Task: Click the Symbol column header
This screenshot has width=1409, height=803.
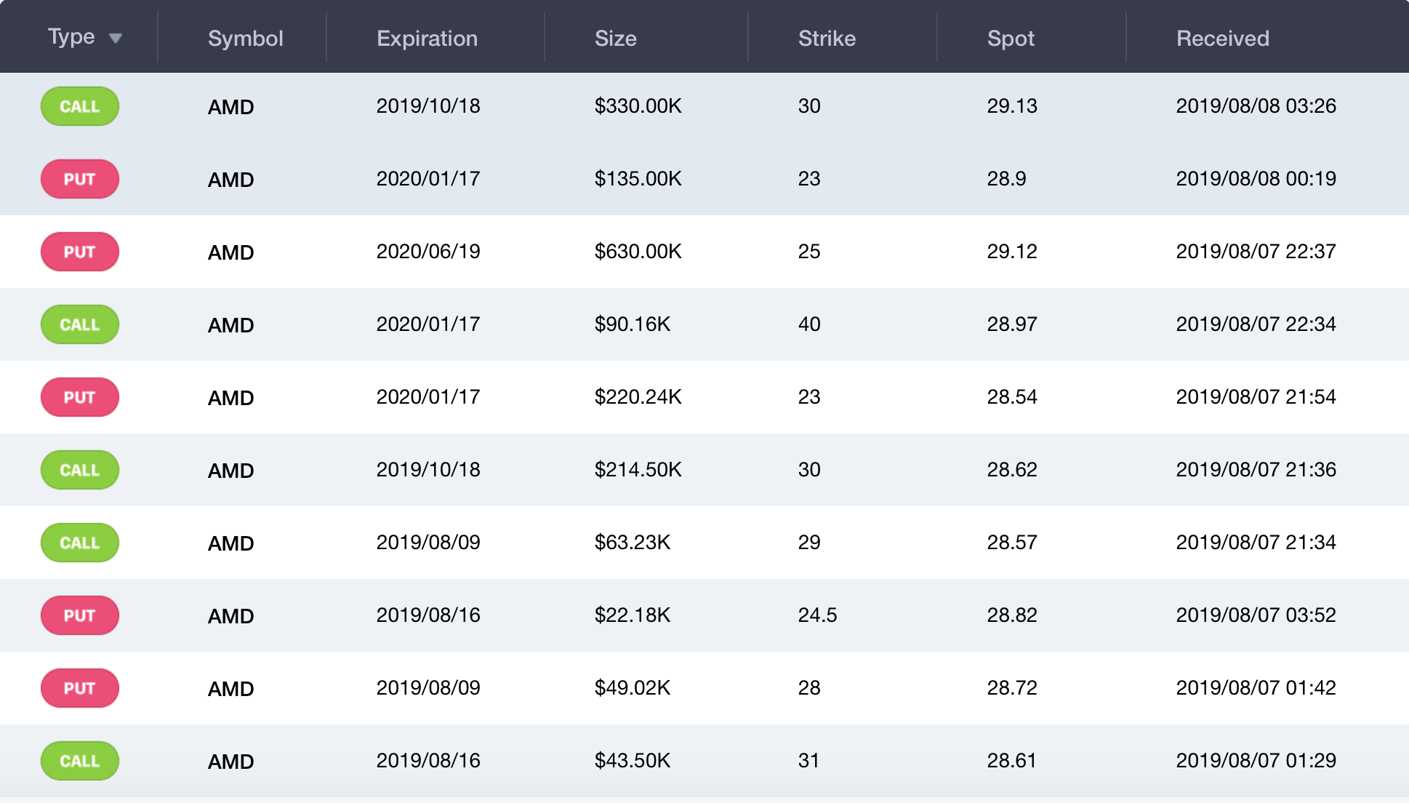Action: point(245,39)
